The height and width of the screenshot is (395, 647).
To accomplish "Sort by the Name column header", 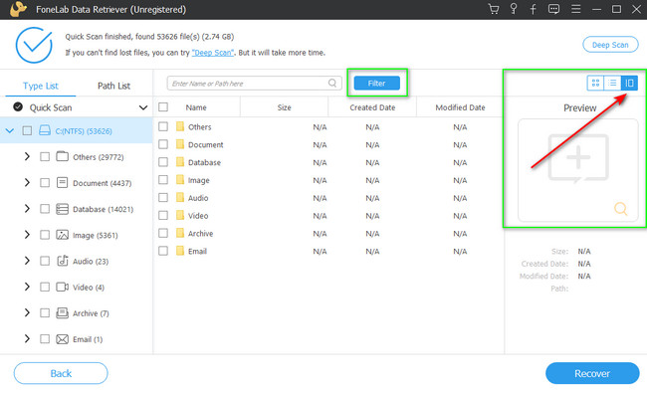I will tap(196, 107).
